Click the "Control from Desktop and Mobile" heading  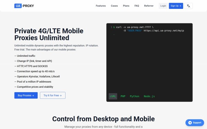tap(103, 119)
